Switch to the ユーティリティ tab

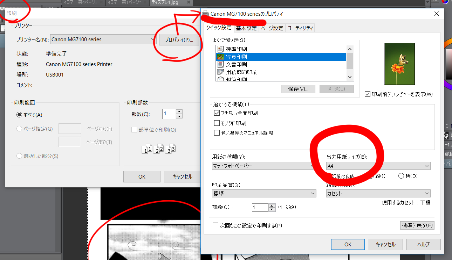[300, 28]
